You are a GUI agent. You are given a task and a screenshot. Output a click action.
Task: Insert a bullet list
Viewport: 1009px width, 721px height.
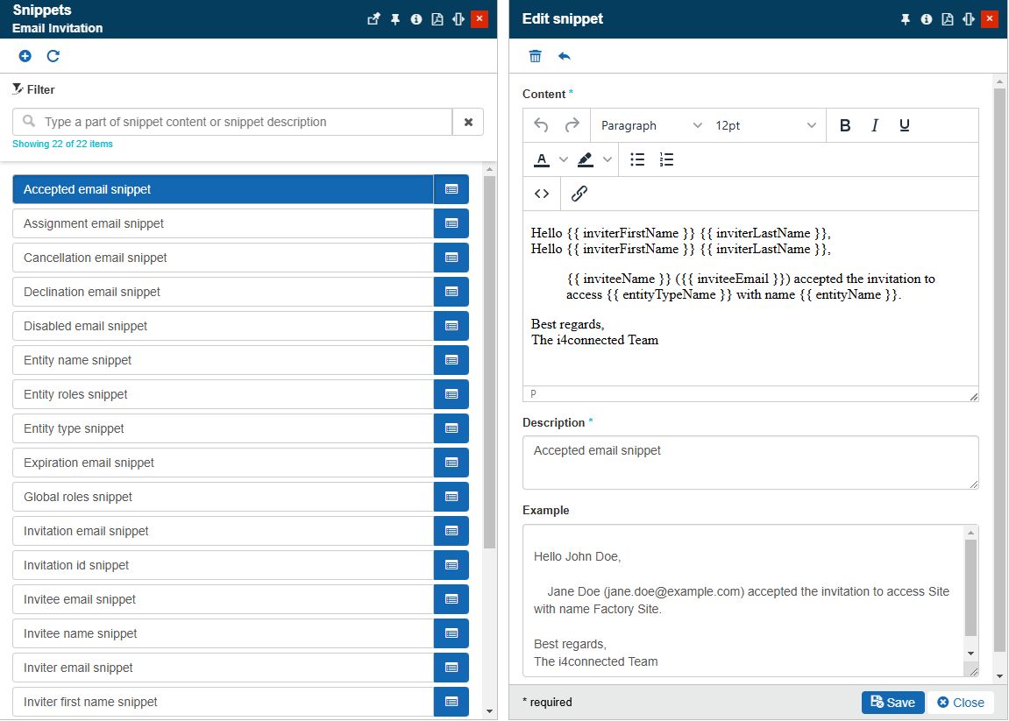[637, 159]
